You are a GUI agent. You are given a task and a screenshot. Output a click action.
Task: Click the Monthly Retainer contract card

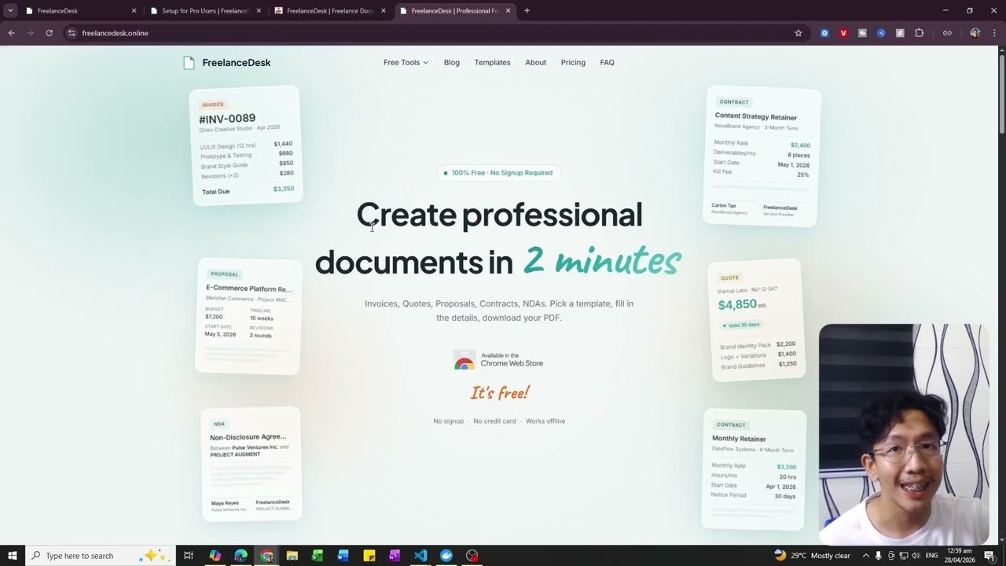tap(754, 469)
